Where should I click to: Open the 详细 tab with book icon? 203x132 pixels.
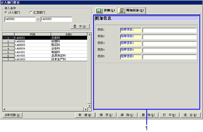(105, 10)
